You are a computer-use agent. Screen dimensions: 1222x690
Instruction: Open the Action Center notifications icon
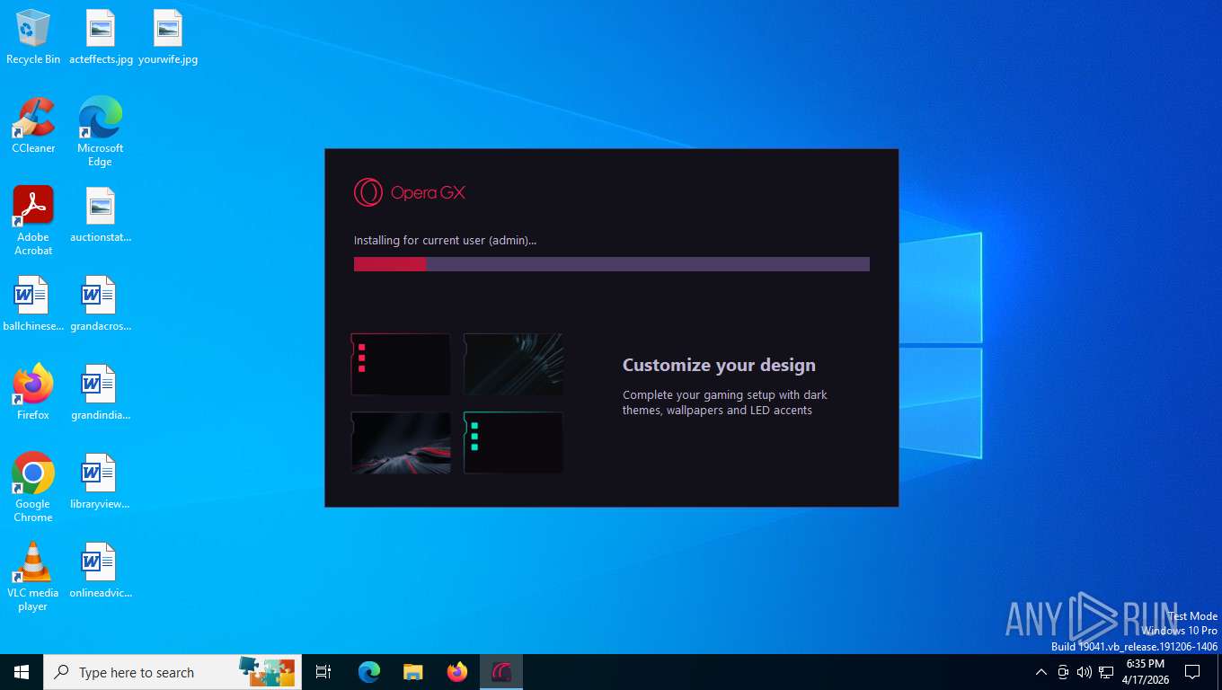tap(1192, 672)
